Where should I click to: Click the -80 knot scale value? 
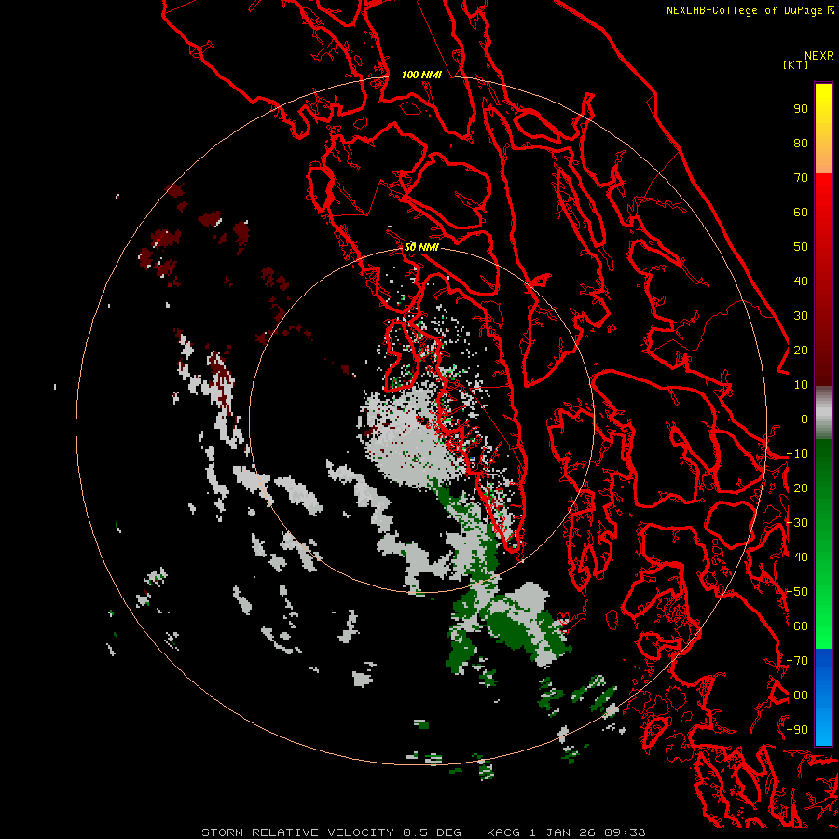[797, 695]
